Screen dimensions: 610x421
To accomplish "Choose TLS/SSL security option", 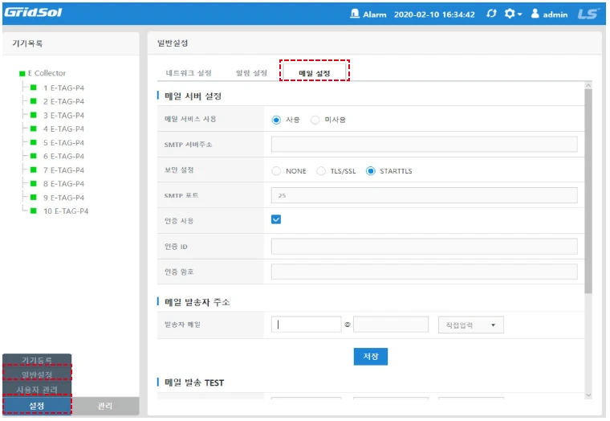I will click(321, 171).
